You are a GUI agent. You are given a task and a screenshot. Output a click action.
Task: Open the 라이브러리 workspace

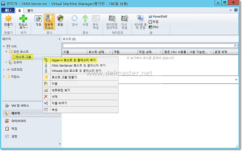pyautogui.click(x=31, y=121)
